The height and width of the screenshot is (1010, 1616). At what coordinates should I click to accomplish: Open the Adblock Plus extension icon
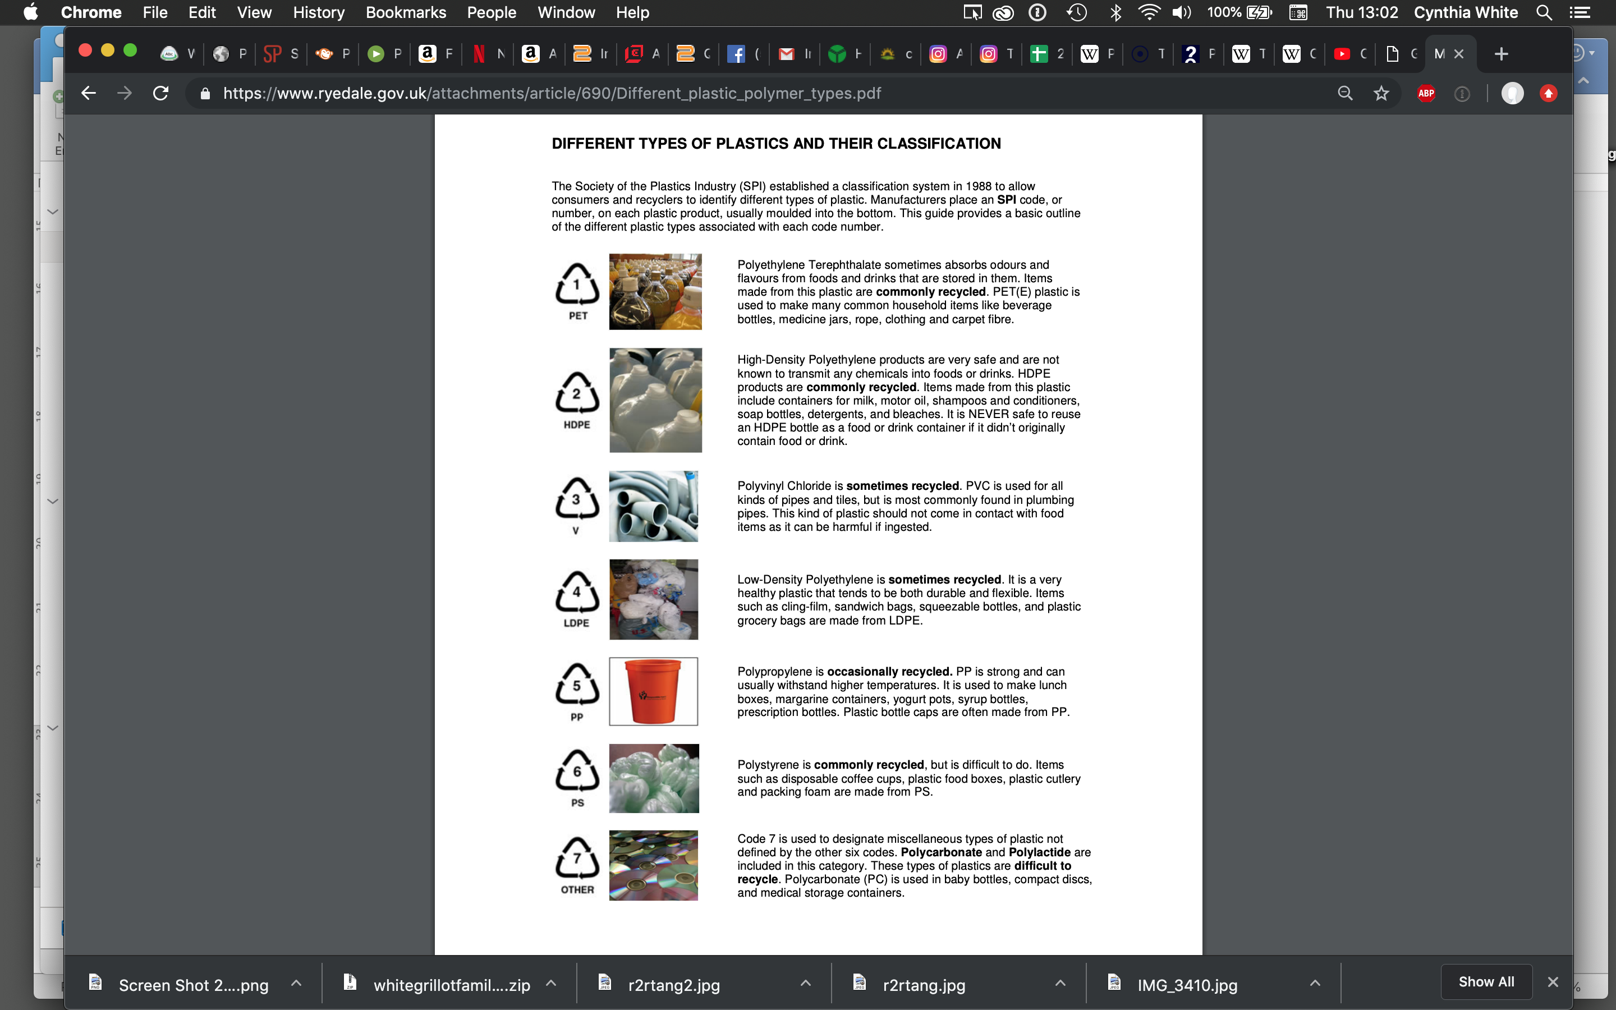[1426, 94]
